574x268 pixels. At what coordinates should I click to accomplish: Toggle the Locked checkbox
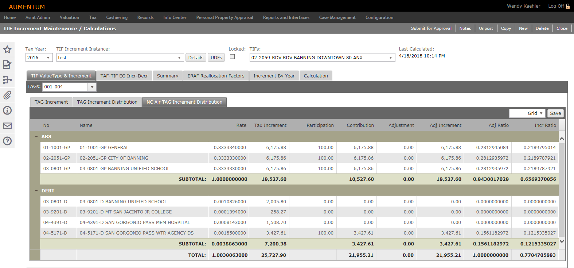click(233, 57)
